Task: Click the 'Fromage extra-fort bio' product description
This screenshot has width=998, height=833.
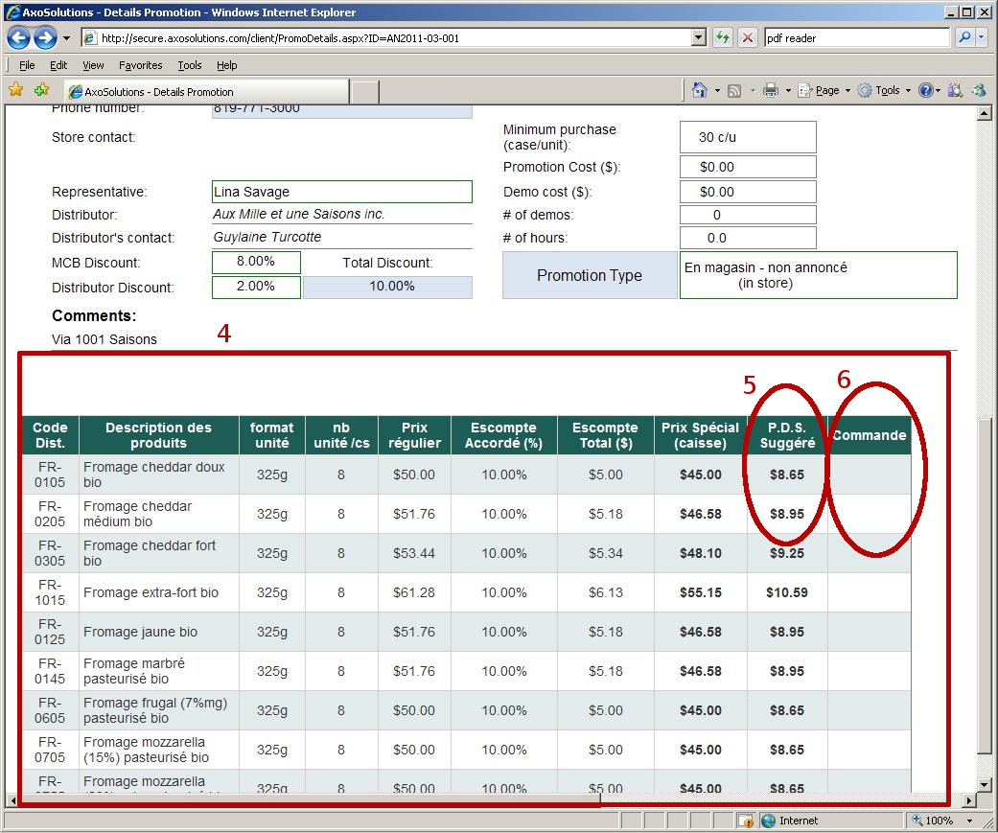Action: coord(151,592)
